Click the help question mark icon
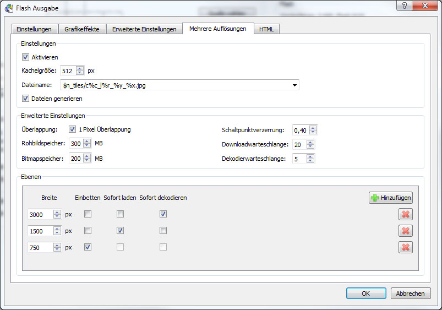 405,5
